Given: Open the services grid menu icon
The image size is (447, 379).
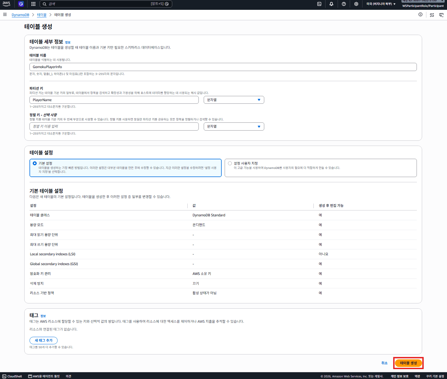Looking at the screenshot, I should coord(33,4).
